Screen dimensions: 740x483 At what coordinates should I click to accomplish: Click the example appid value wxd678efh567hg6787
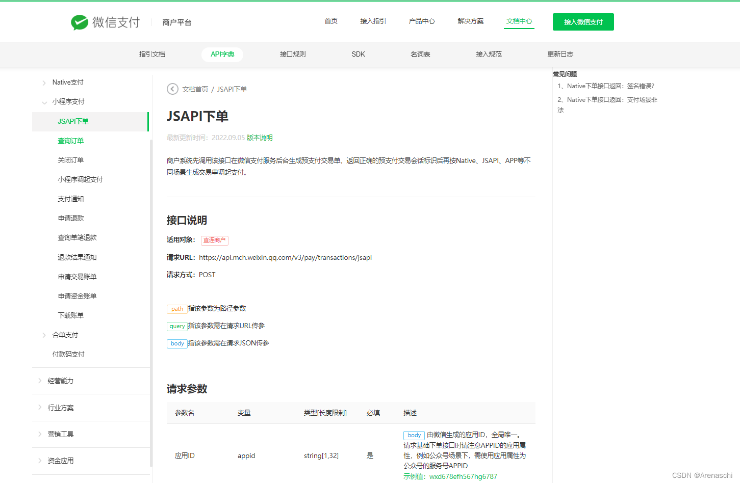tap(463, 476)
